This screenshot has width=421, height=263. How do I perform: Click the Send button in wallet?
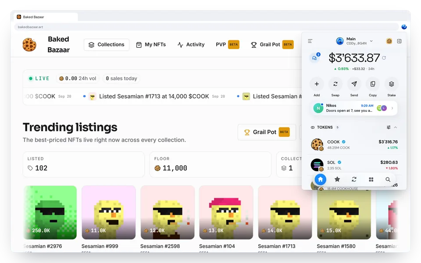(x=354, y=87)
